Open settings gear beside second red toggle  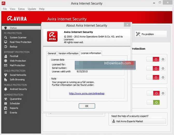click(x=163, y=68)
